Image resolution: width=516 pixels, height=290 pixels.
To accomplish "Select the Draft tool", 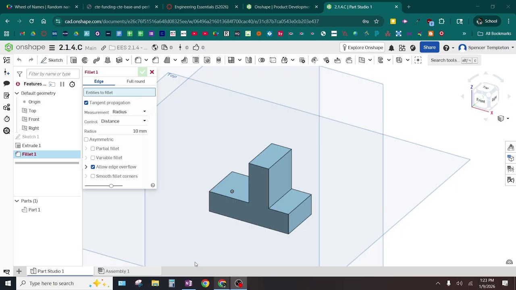I will (x=167, y=60).
